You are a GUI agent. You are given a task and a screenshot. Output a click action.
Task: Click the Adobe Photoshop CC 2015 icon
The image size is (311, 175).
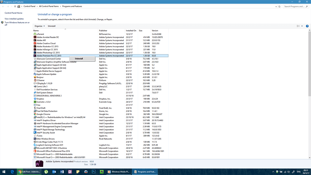pos(35,53)
